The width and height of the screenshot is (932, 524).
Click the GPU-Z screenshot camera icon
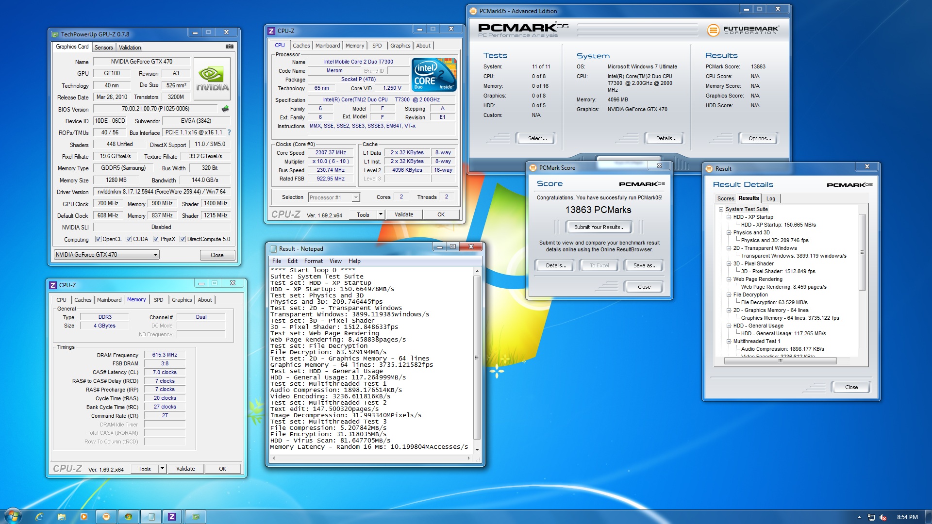pyautogui.click(x=230, y=47)
